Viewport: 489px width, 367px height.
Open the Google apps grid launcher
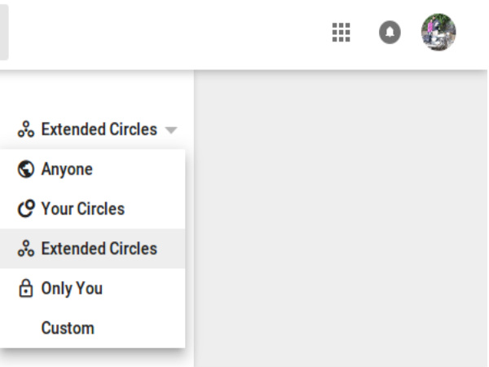(x=341, y=33)
